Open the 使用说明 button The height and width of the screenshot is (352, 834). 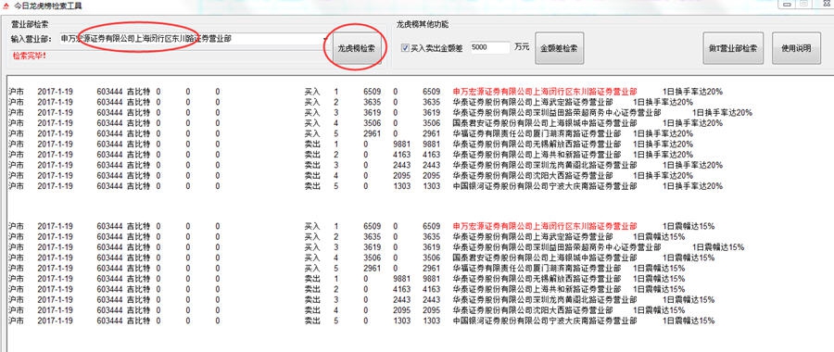(796, 48)
